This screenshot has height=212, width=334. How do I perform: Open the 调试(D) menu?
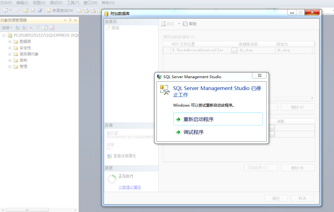[x=56, y=3]
